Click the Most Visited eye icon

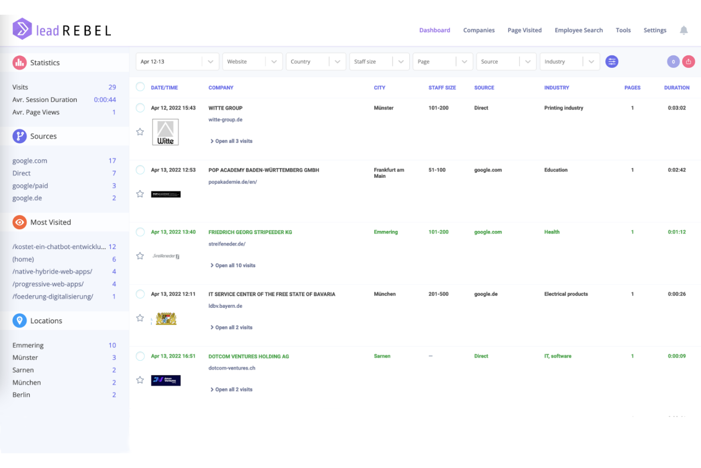(x=19, y=222)
